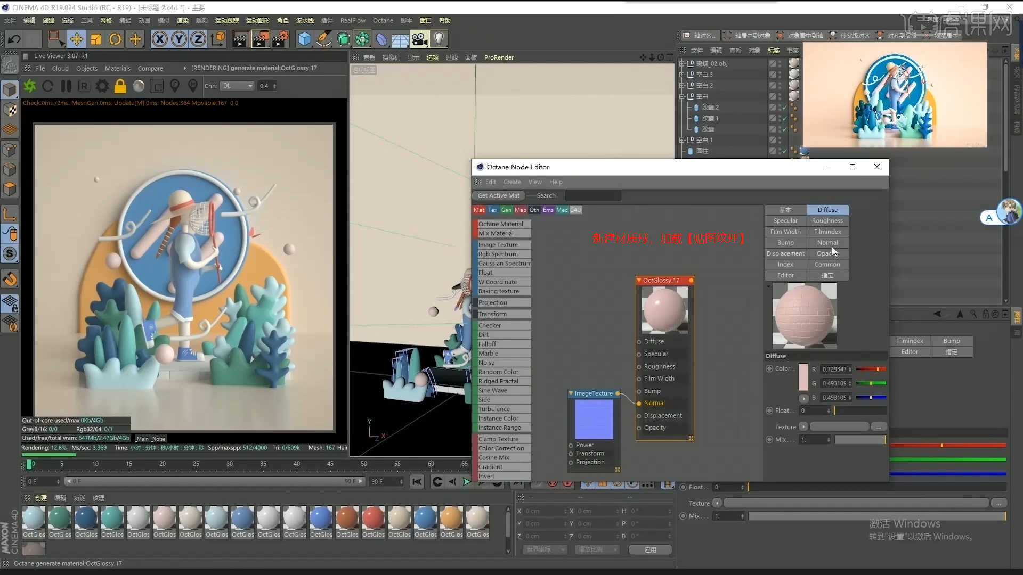Toggle Z axis lock
The width and height of the screenshot is (1023, 575).
198,39
